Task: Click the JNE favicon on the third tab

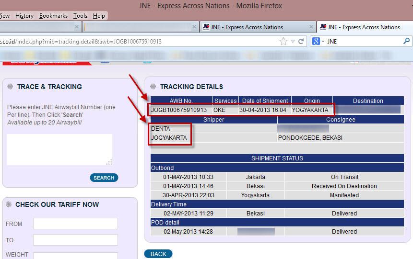Action: pyautogui.click(x=206, y=27)
